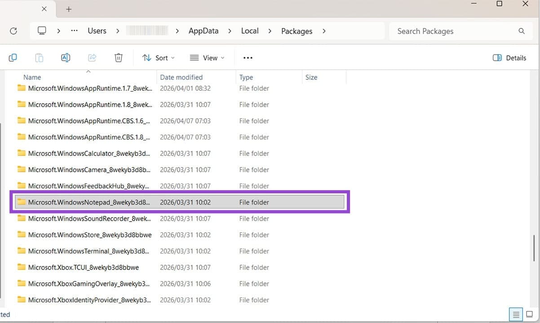This screenshot has height=323, width=540.
Task: Toggle the Details pane on the right
Action: pos(509,57)
